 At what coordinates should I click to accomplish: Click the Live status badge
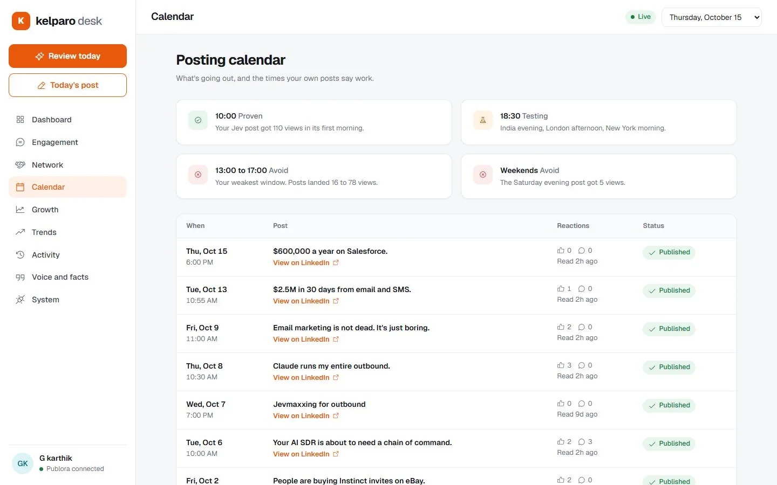pos(640,17)
